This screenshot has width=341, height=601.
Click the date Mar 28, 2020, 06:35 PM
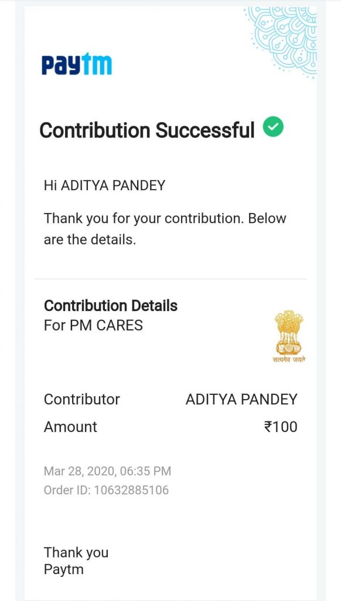pos(108,471)
